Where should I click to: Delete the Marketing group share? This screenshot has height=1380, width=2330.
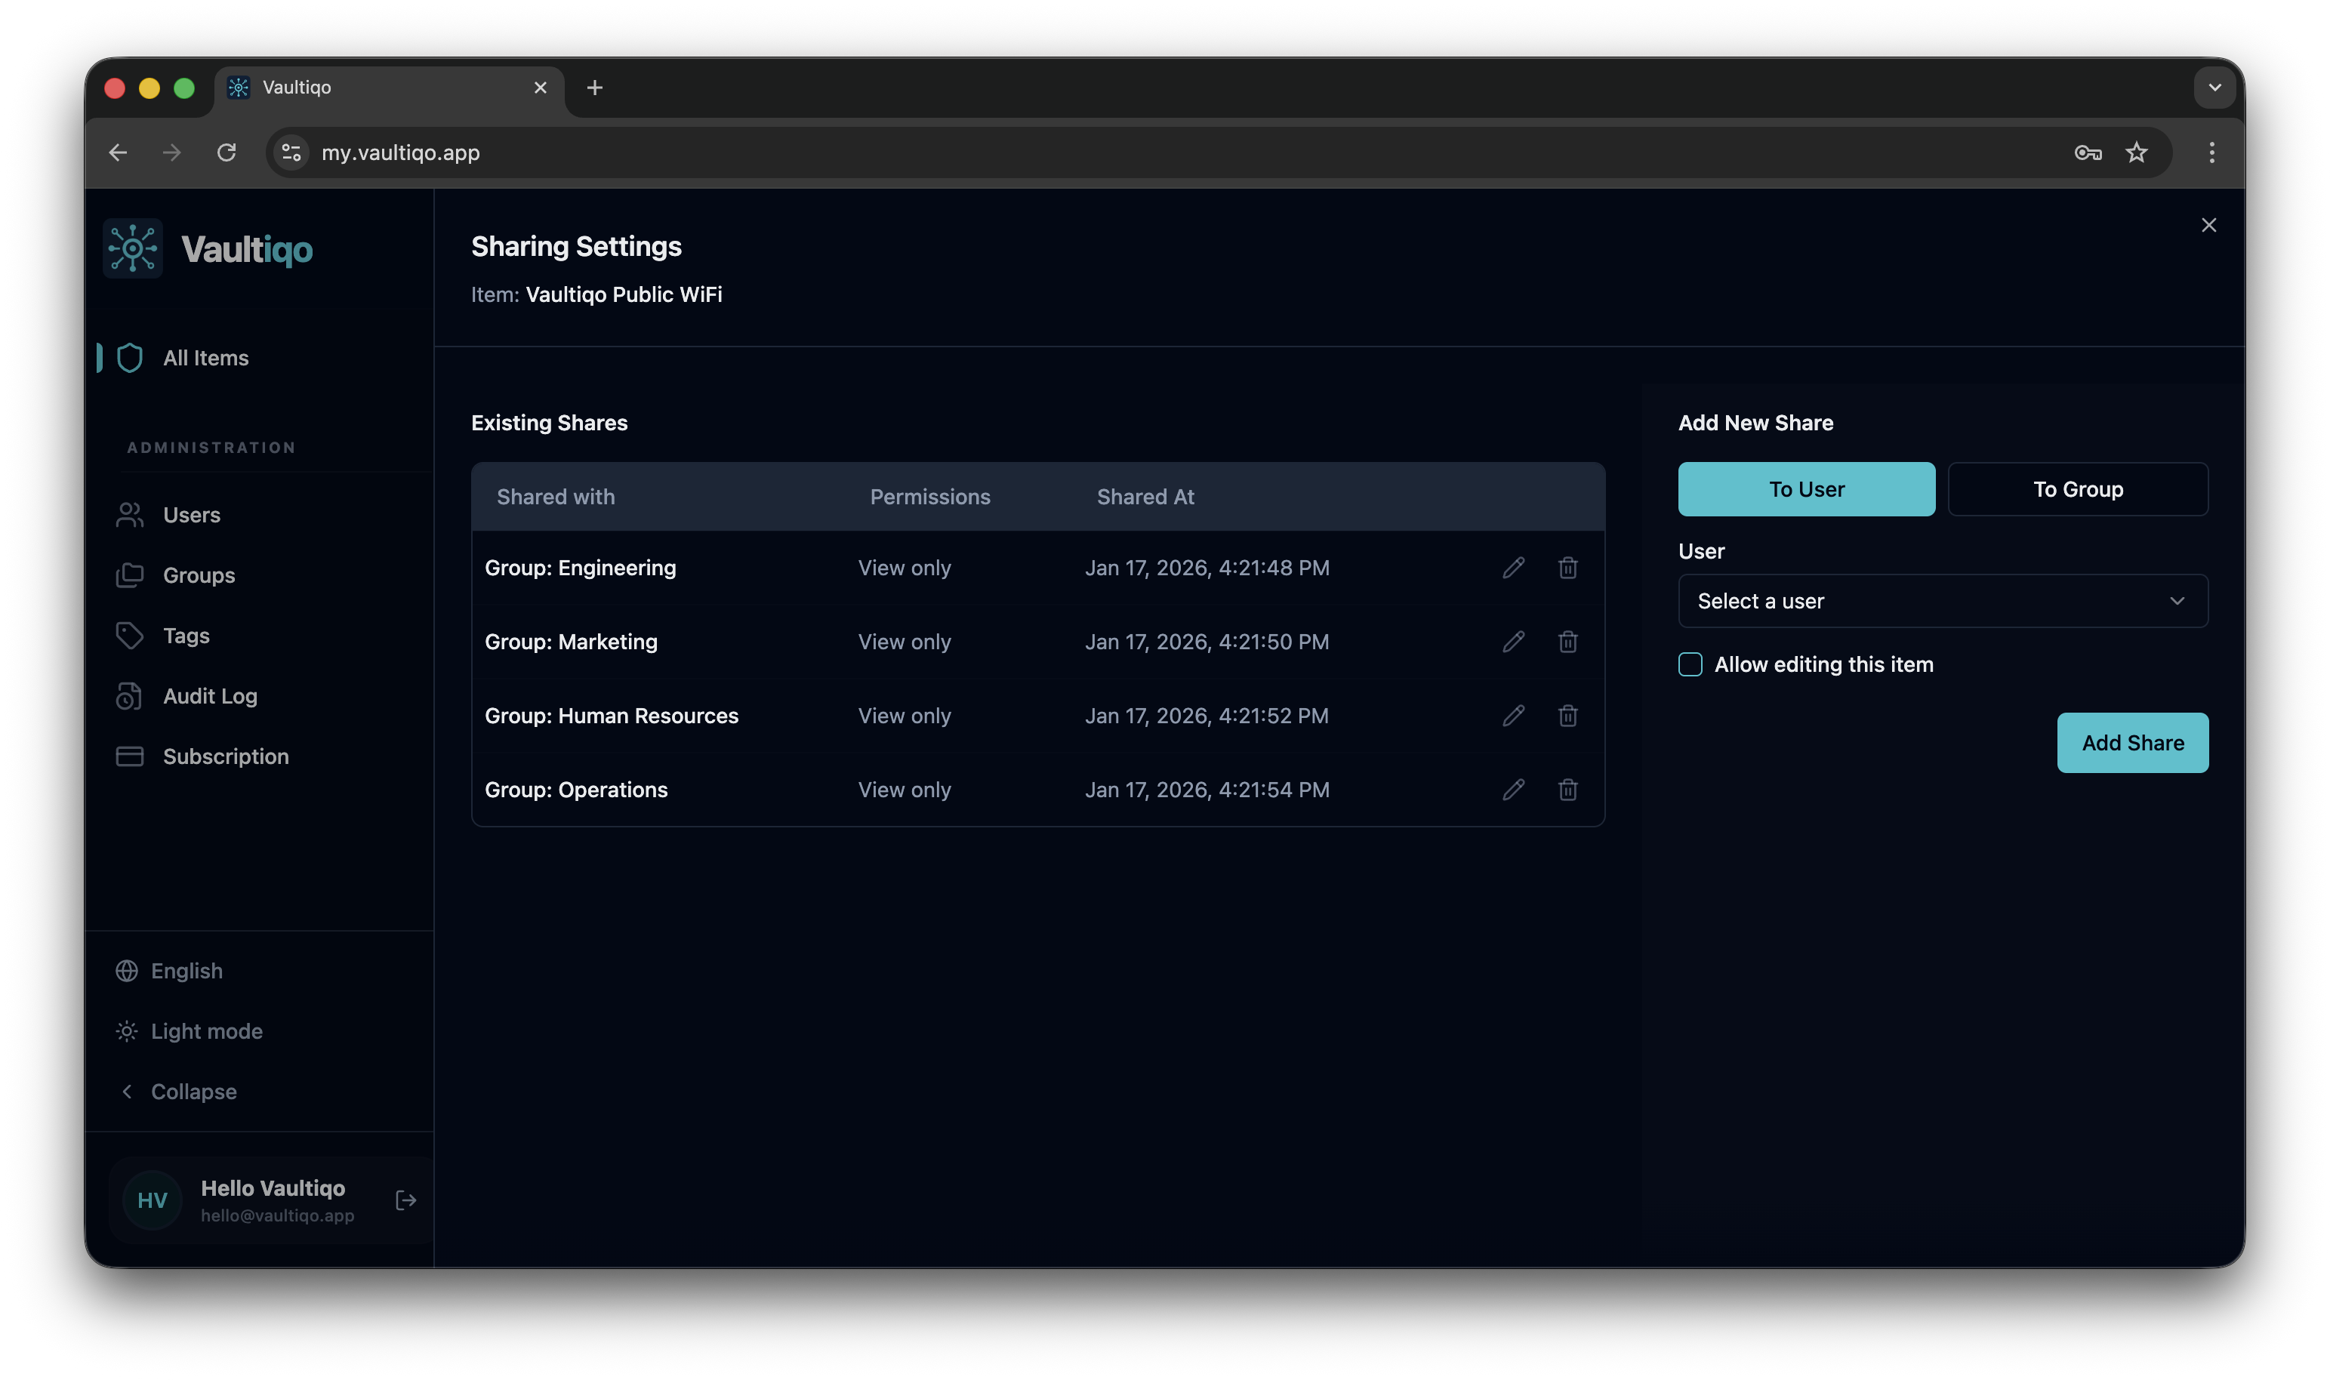tap(1567, 642)
